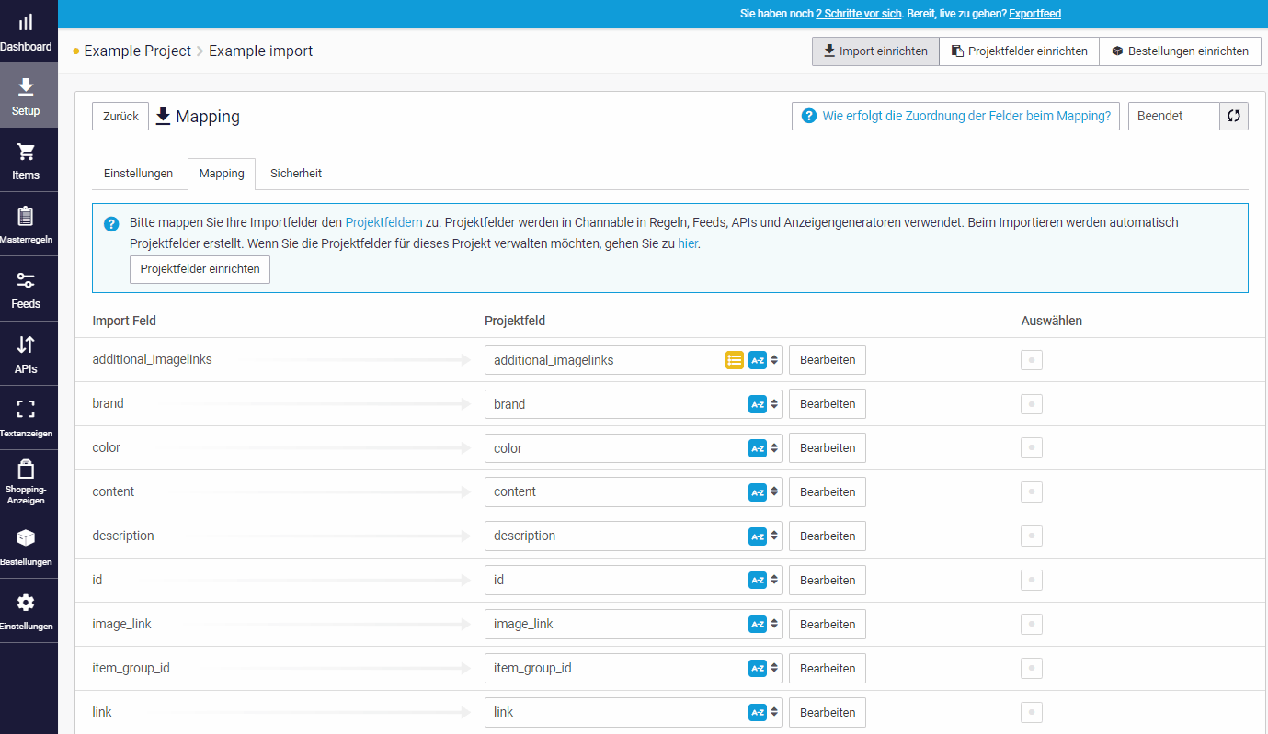This screenshot has height=734, width=1268.
Task: Switch to the Sicherheit tab
Action: tap(295, 173)
